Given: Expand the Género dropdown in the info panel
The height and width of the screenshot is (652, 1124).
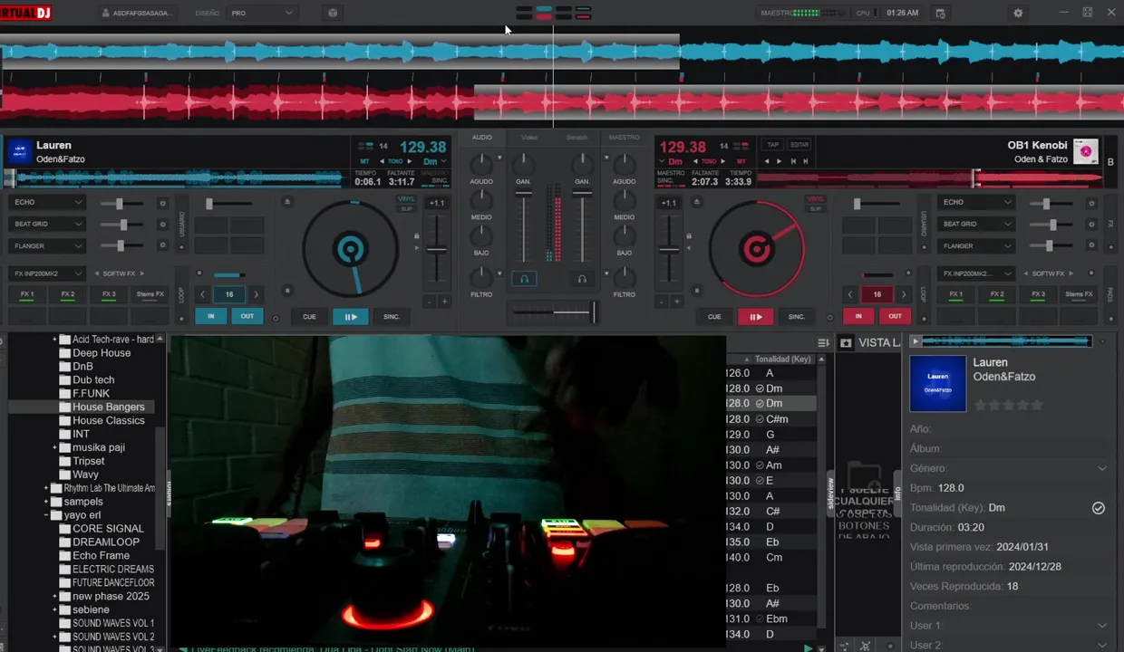Looking at the screenshot, I should click(1102, 468).
